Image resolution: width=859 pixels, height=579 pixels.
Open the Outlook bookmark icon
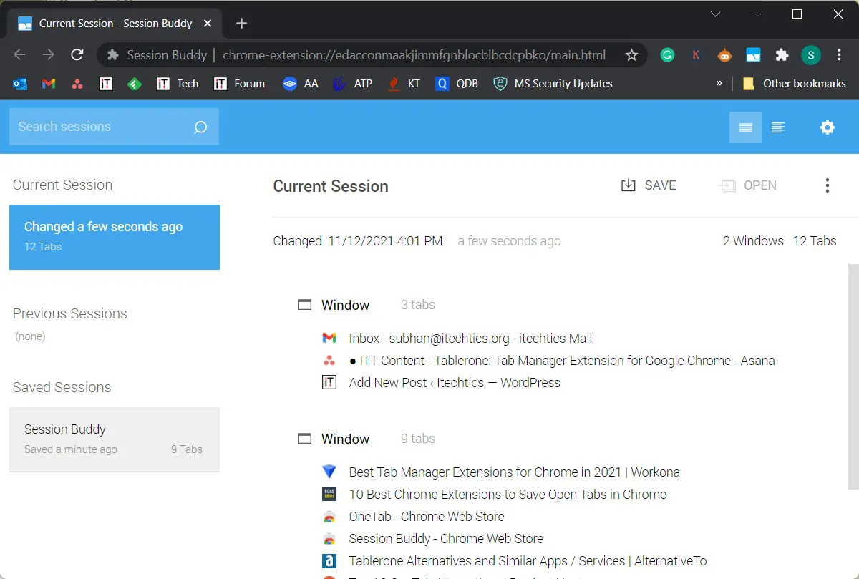(20, 84)
